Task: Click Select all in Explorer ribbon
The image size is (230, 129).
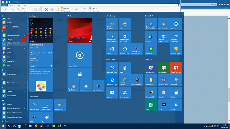Action: tap(93, 8)
